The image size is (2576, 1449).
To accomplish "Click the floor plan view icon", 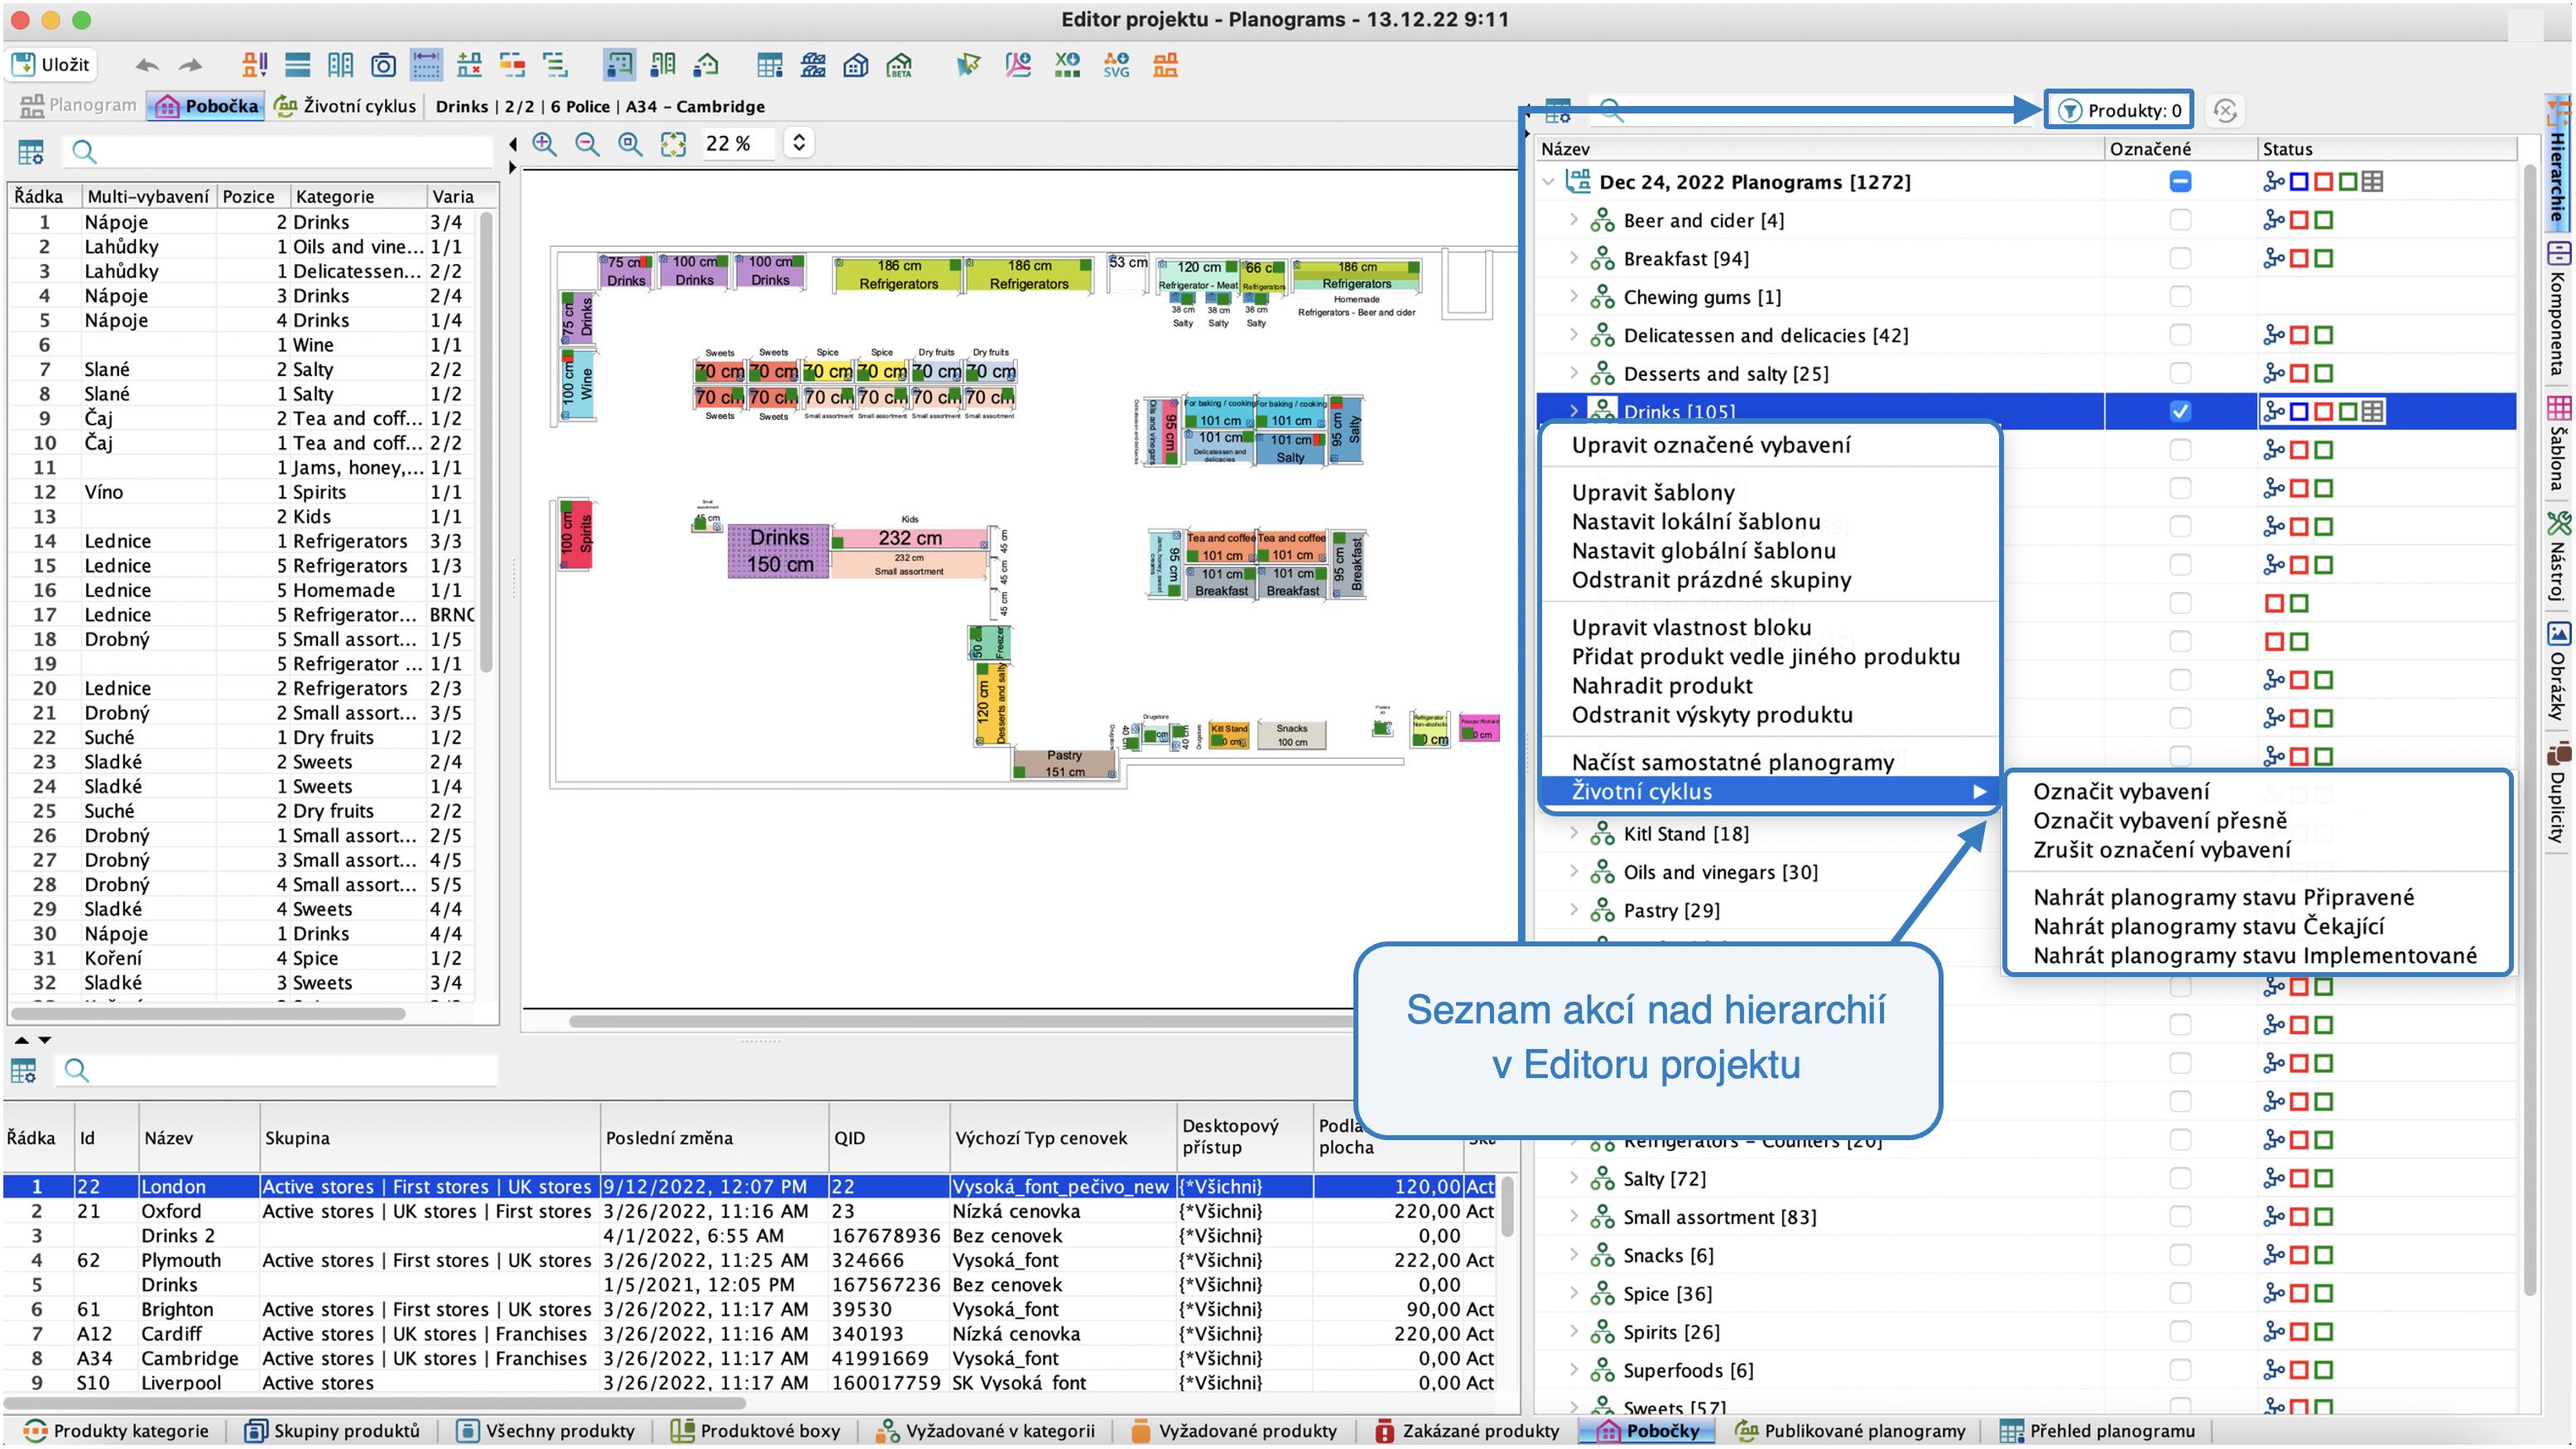I will click(619, 65).
